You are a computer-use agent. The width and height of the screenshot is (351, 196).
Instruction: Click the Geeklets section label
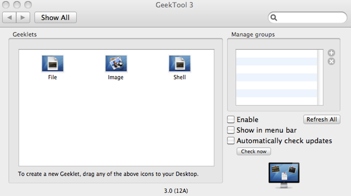(x=25, y=34)
